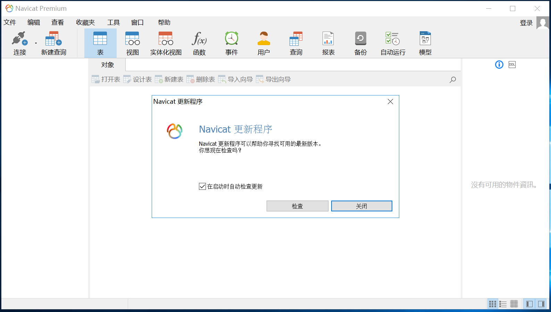Image resolution: width=551 pixels, height=312 pixels.
Task: Click the 设计表 (Design Table) button
Action: [x=137, y=79]
